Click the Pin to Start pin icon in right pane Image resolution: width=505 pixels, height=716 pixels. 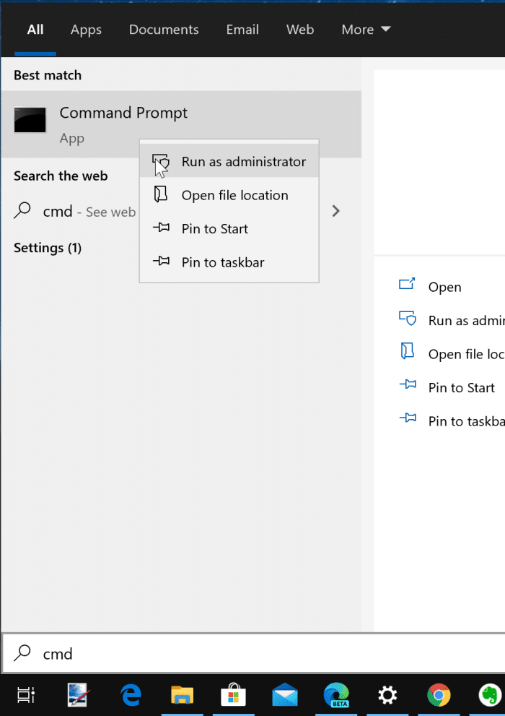coord(408,384)
